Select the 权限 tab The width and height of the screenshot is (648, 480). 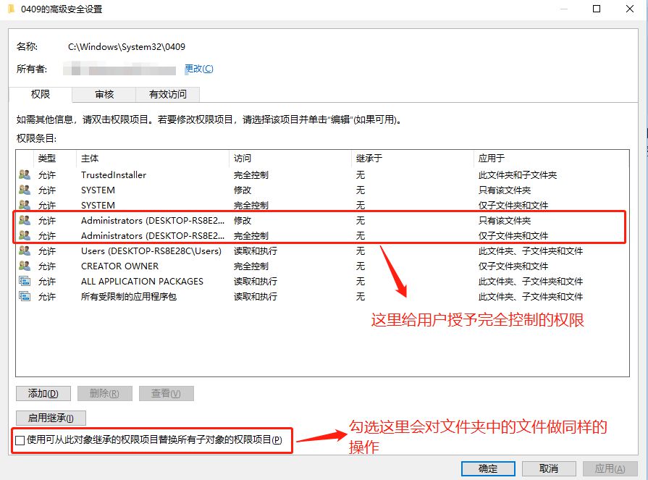tap(41, 94)
